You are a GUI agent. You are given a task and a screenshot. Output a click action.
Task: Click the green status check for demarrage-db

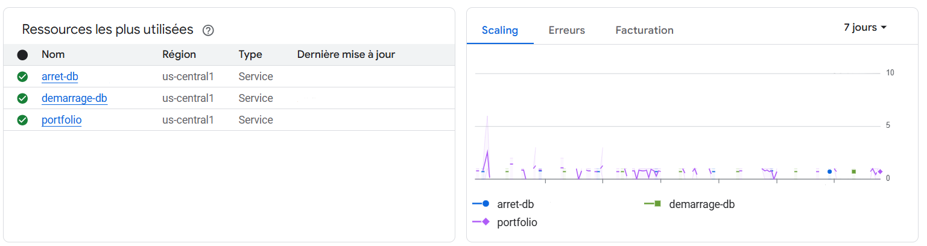pos(22,98)
